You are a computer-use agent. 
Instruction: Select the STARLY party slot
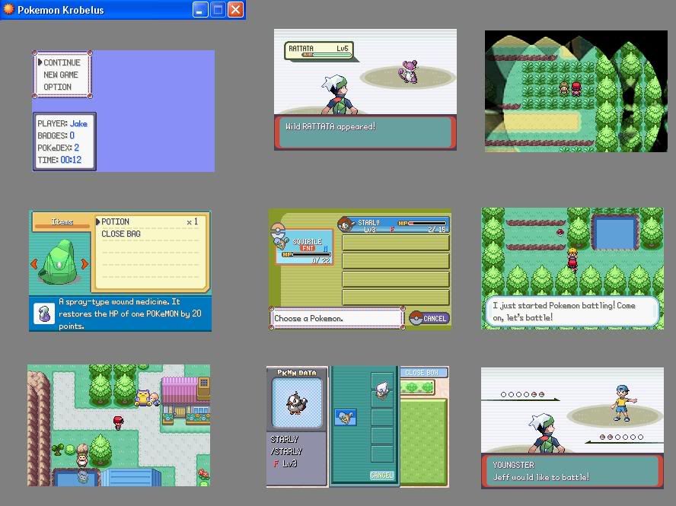394,224
